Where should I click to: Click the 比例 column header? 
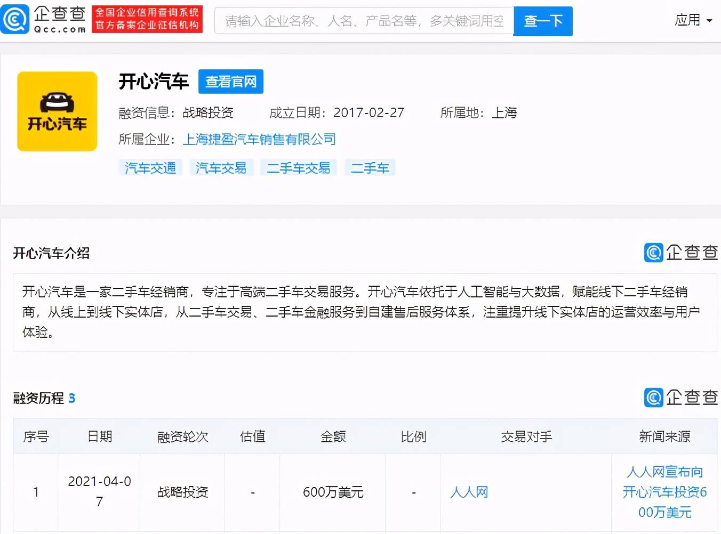click(413, 437)
